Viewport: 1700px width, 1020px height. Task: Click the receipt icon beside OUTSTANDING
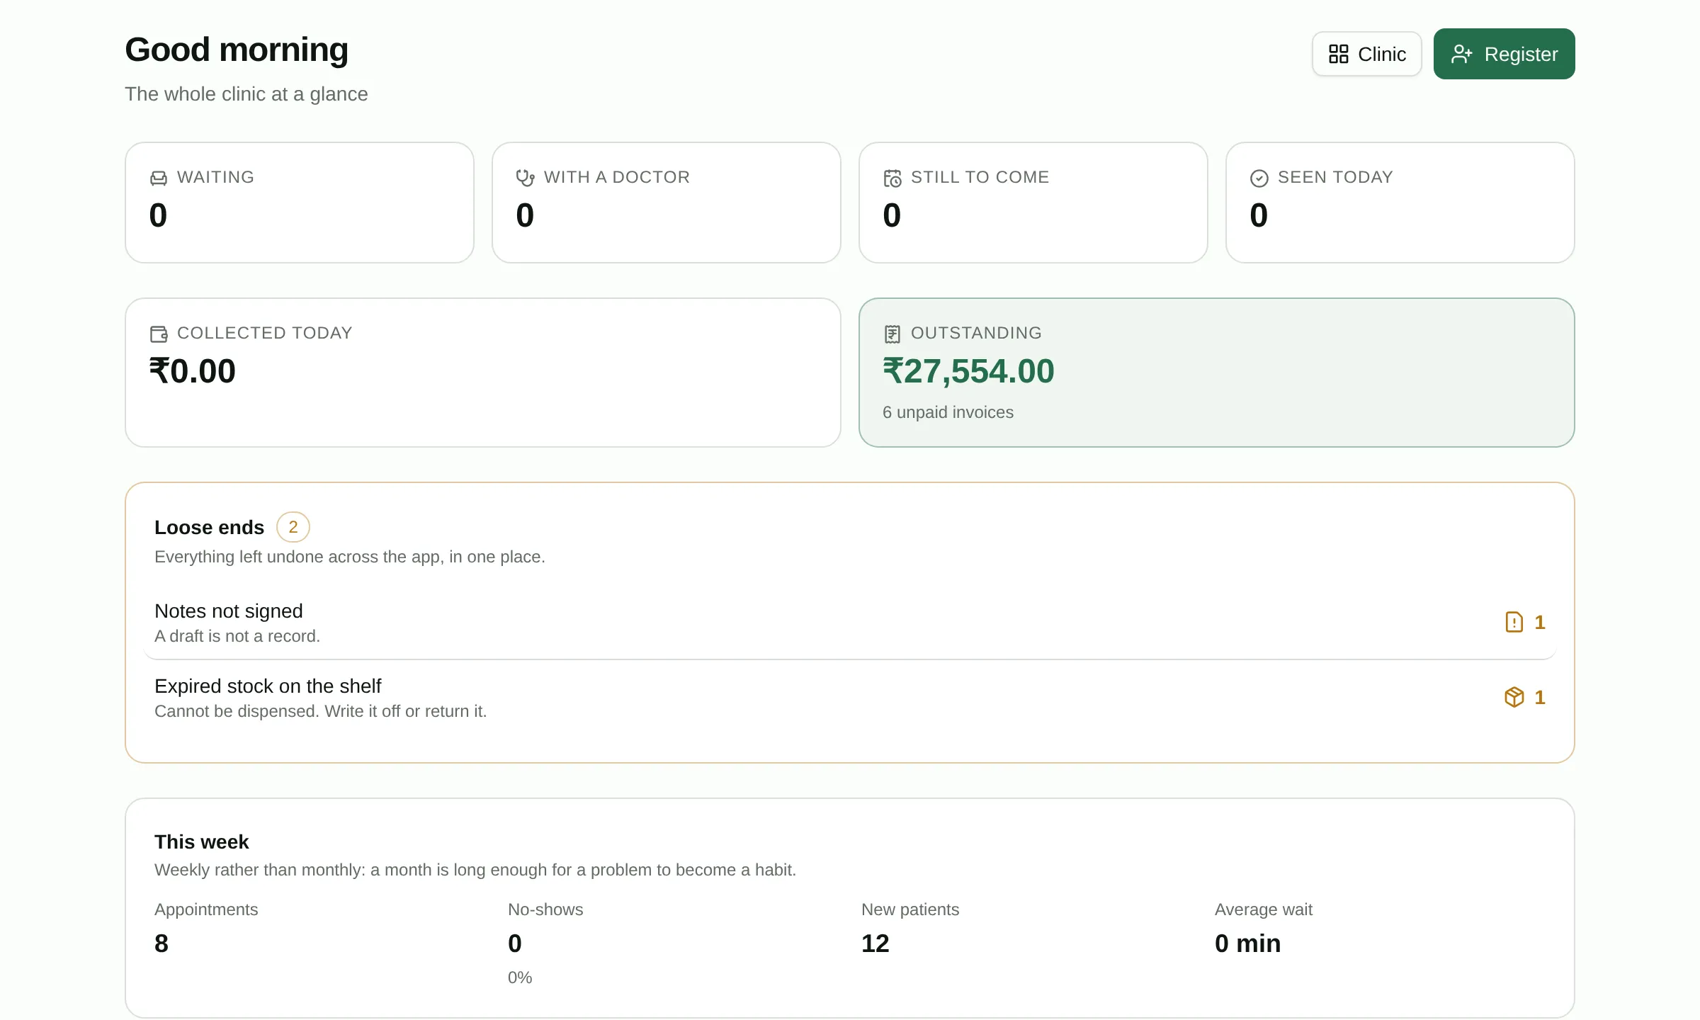pos(892,334)
